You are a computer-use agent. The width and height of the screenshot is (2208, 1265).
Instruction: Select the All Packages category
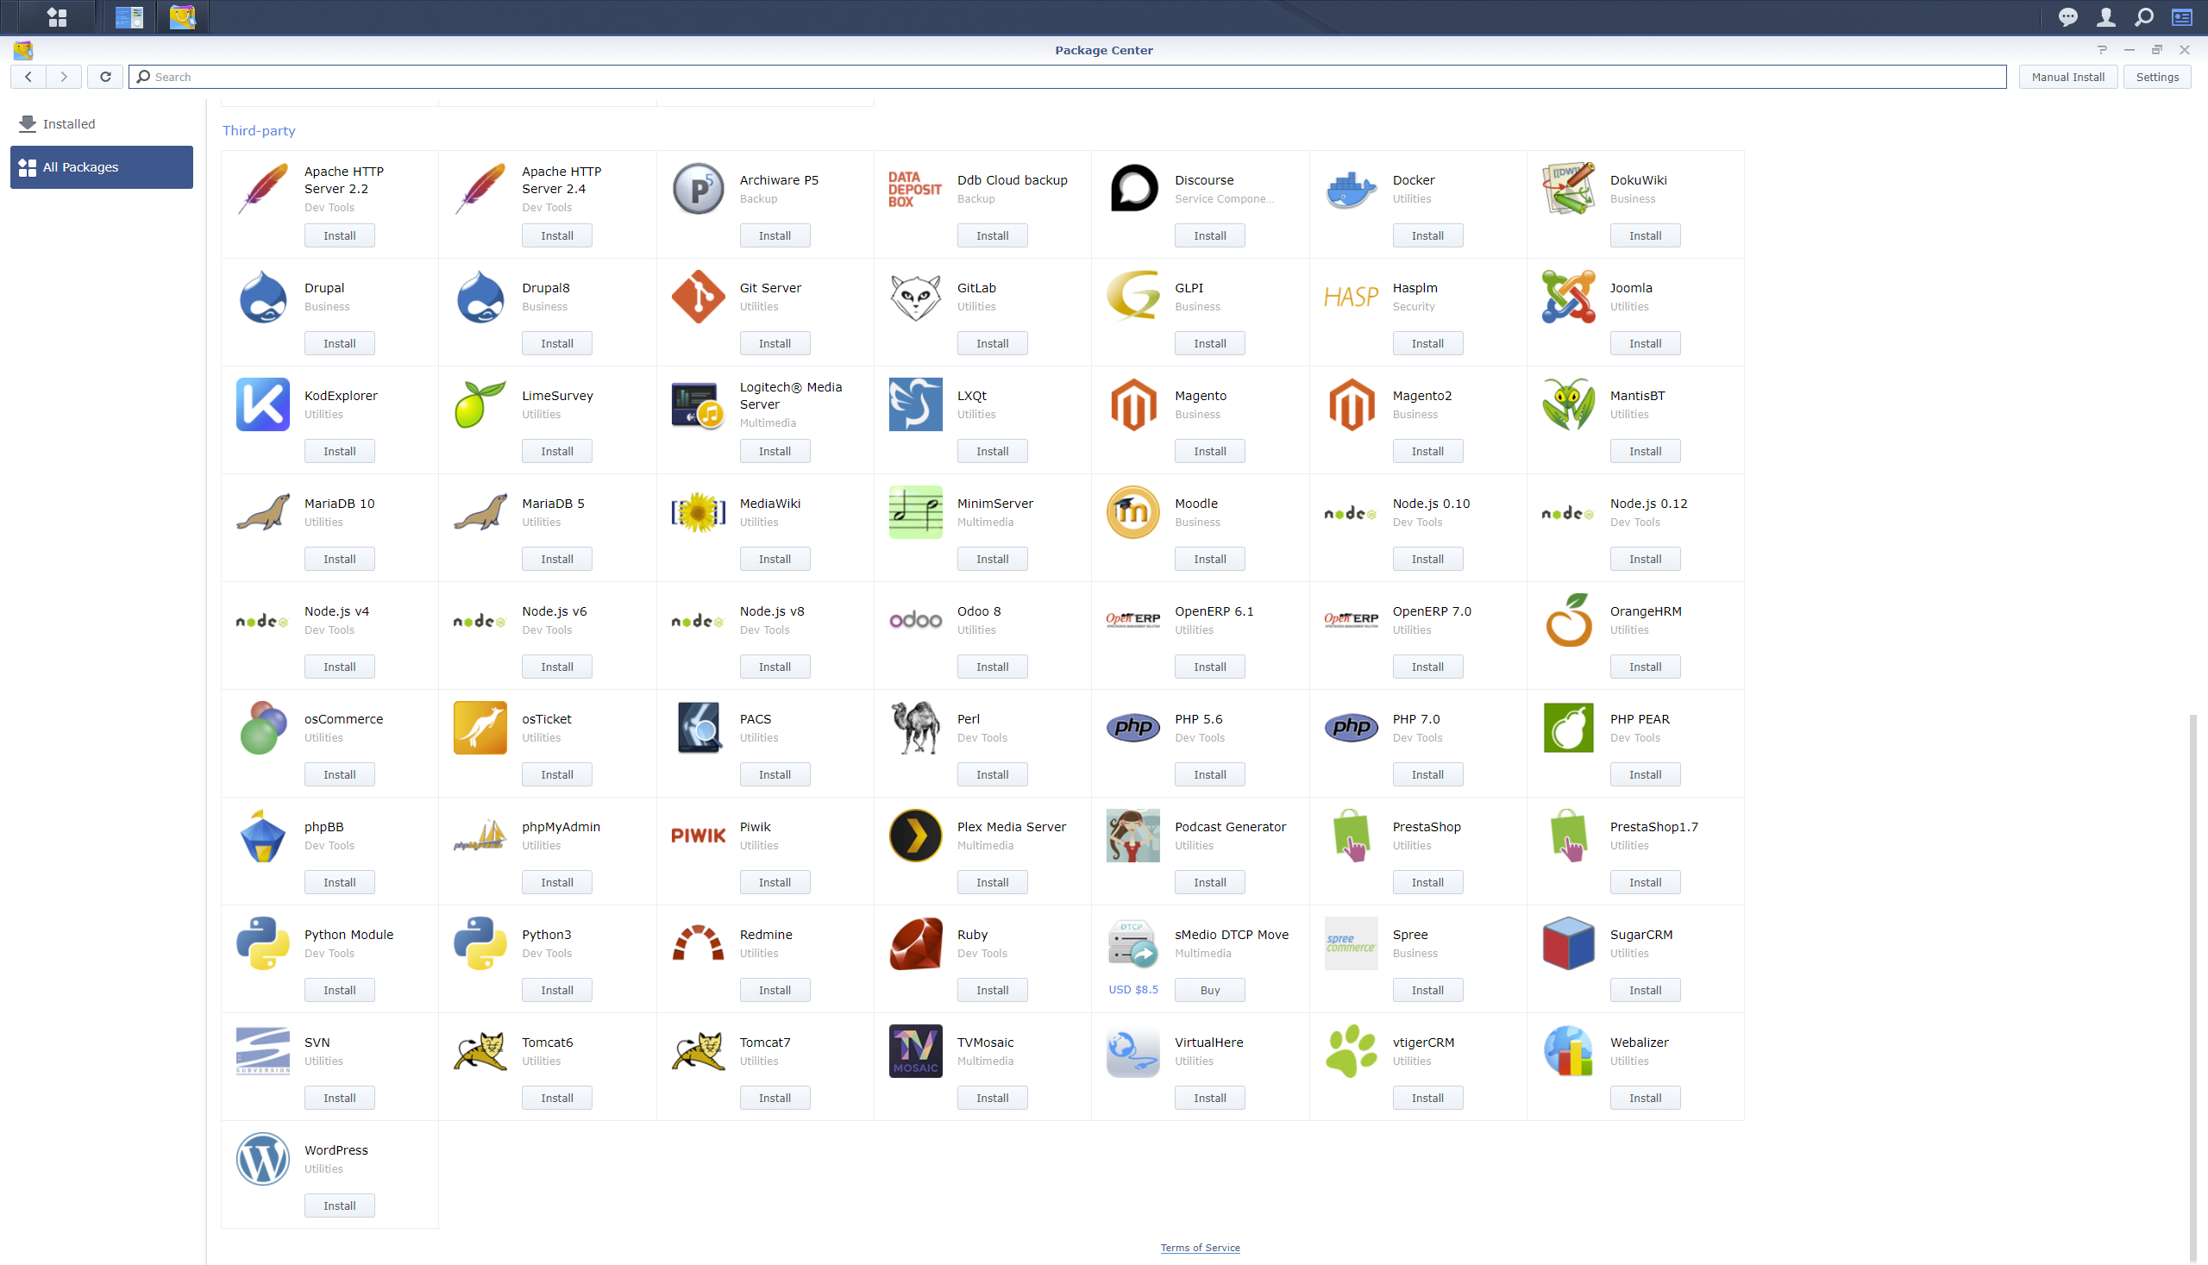click(x=102, y=166)
